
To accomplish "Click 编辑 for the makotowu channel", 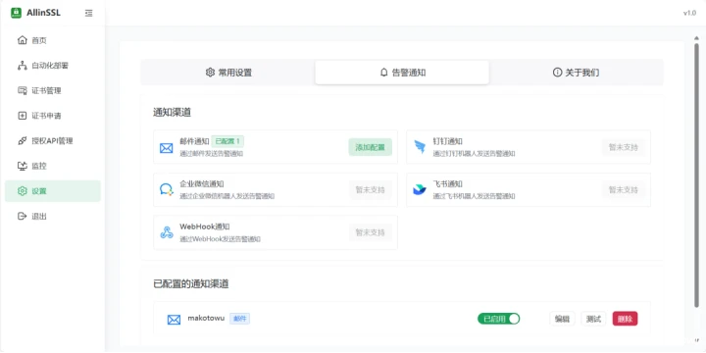I will pos(562,319).
